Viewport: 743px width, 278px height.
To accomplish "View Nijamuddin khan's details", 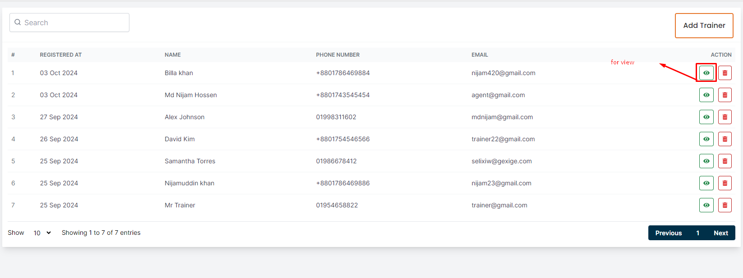I will [706, 183].
